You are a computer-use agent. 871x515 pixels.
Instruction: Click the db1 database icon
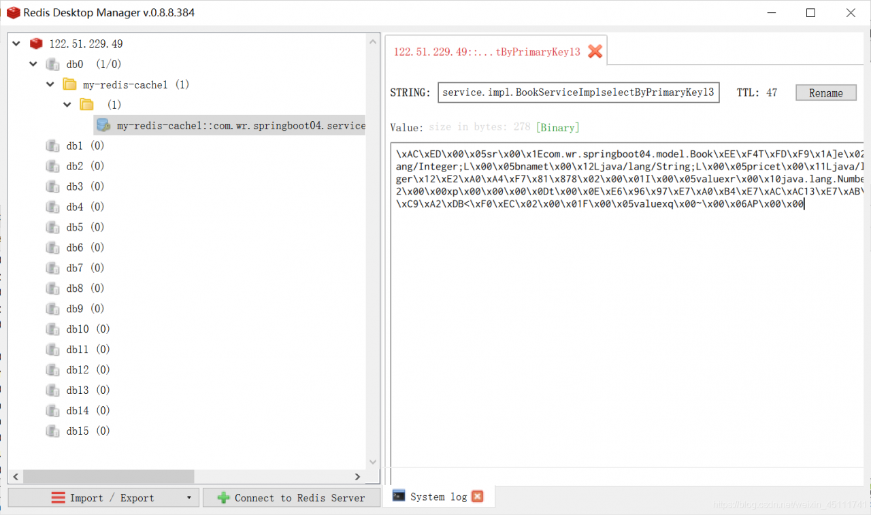click(x=53, y=146)
